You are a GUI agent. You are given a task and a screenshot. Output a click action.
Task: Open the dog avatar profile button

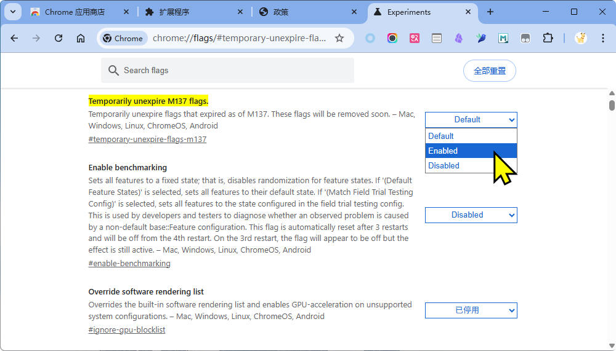click(580, 38)
